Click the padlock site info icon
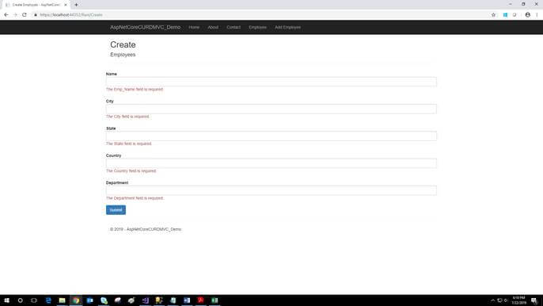 36,15
